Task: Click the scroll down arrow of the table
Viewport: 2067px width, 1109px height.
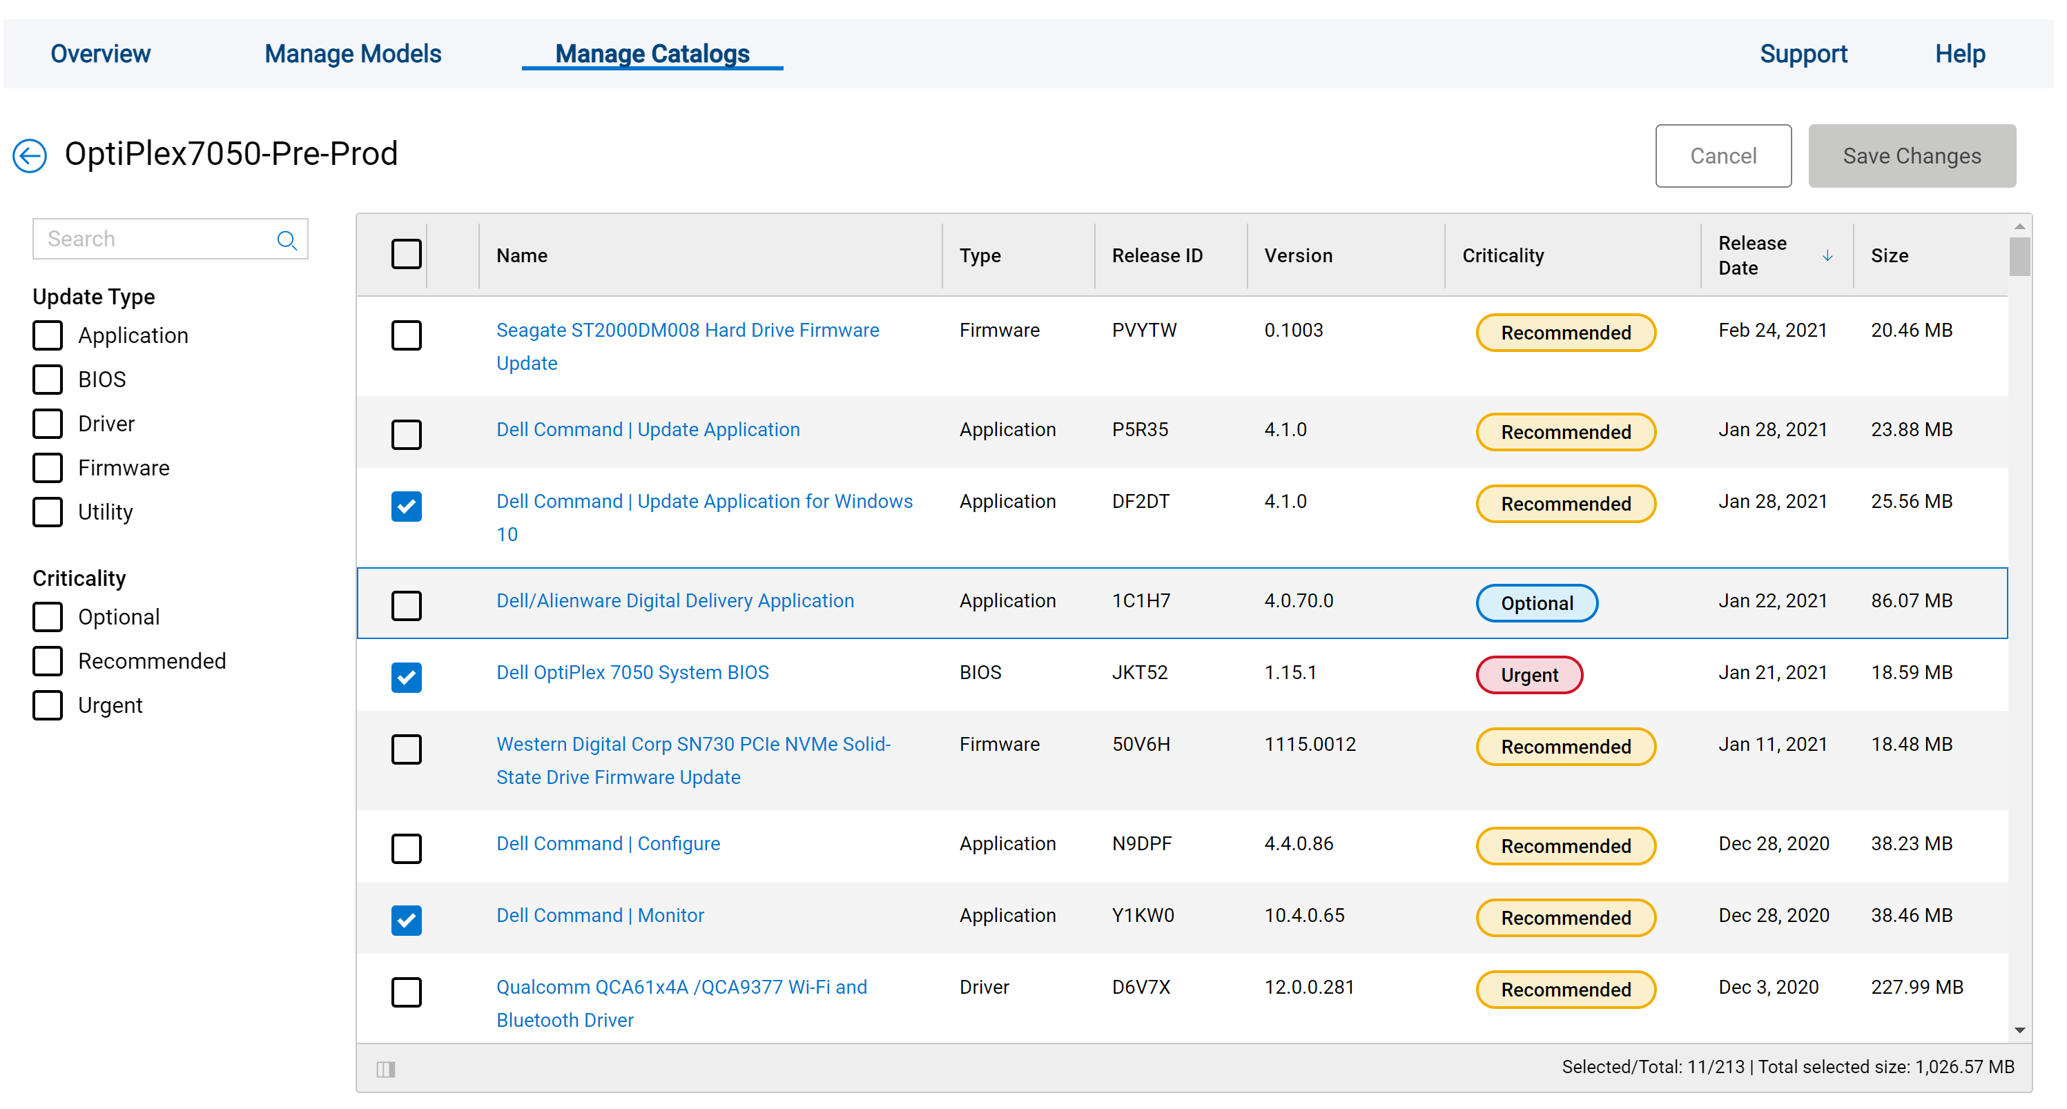Action: click(2019, 1030)
